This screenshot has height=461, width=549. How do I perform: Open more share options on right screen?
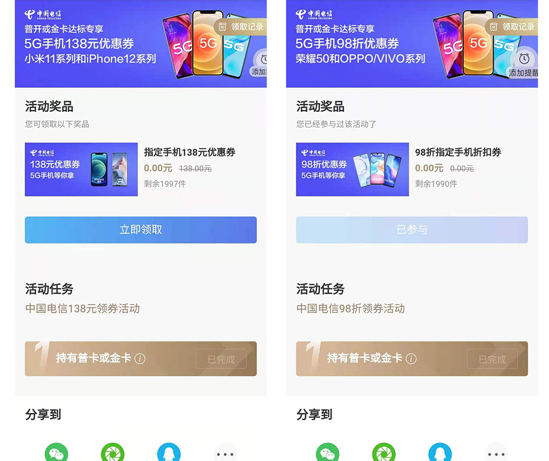point(496,454)
